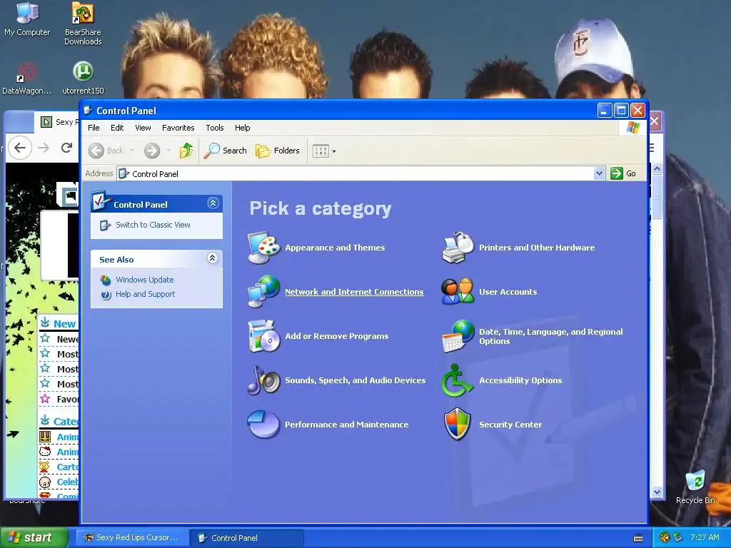The image size is (731, 548).
Task: Click browser window forward arrow
Action: (44, 148)
